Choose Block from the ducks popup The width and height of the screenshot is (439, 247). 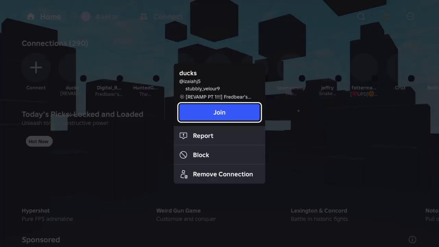point(219,155)
